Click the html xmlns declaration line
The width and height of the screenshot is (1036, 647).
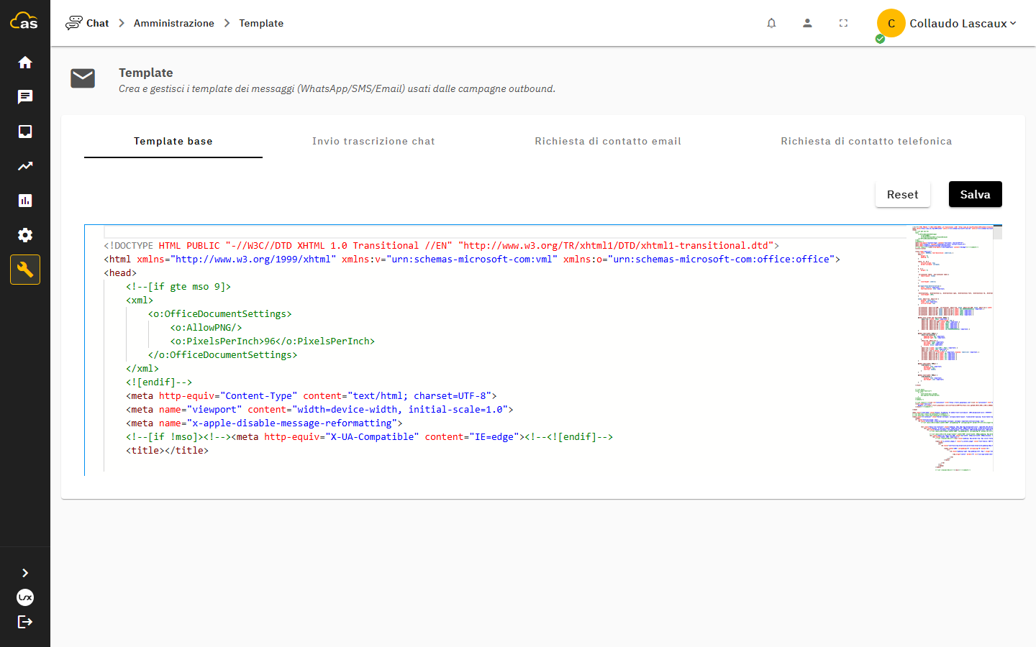(472, 259)
